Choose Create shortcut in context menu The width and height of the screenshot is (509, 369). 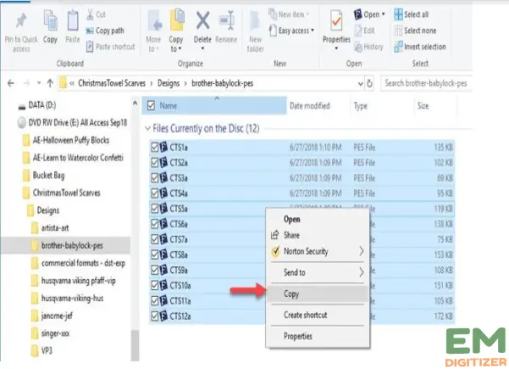pos(305,315)
